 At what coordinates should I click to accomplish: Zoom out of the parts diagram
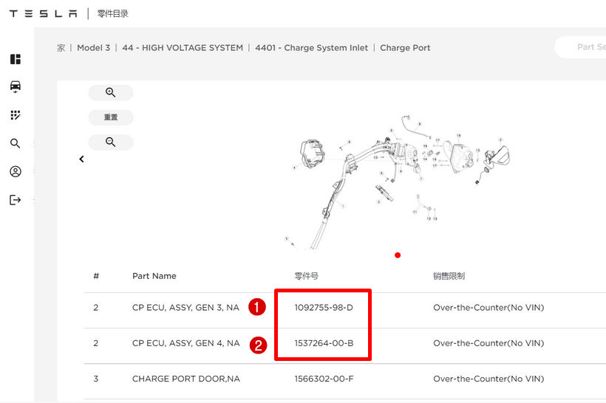tap(111, 142)
